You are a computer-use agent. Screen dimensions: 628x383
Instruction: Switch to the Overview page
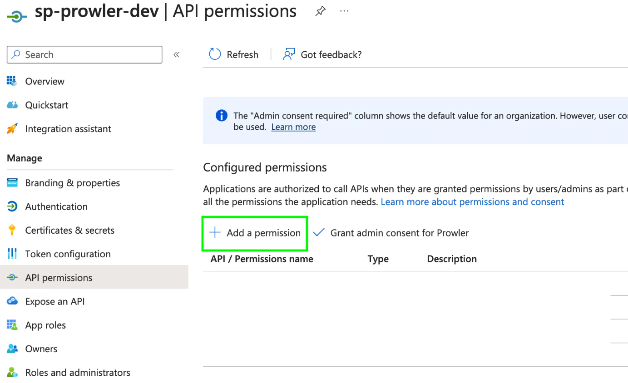45,81
